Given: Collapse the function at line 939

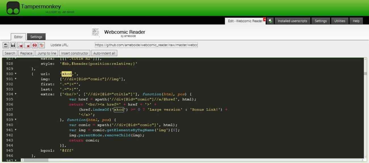Looking at the screenshot, I should pos(16,120).
